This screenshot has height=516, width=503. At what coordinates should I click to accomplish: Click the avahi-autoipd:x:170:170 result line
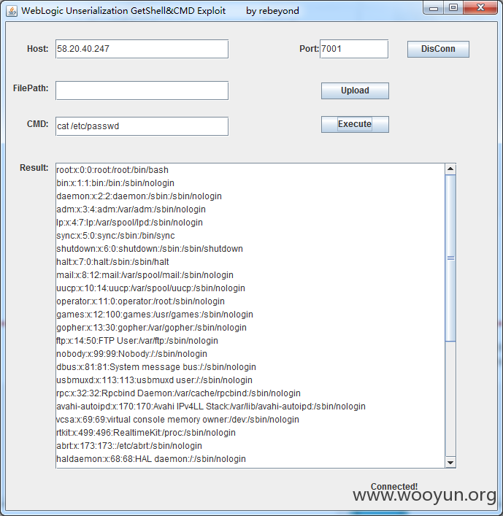pos(211,407)
